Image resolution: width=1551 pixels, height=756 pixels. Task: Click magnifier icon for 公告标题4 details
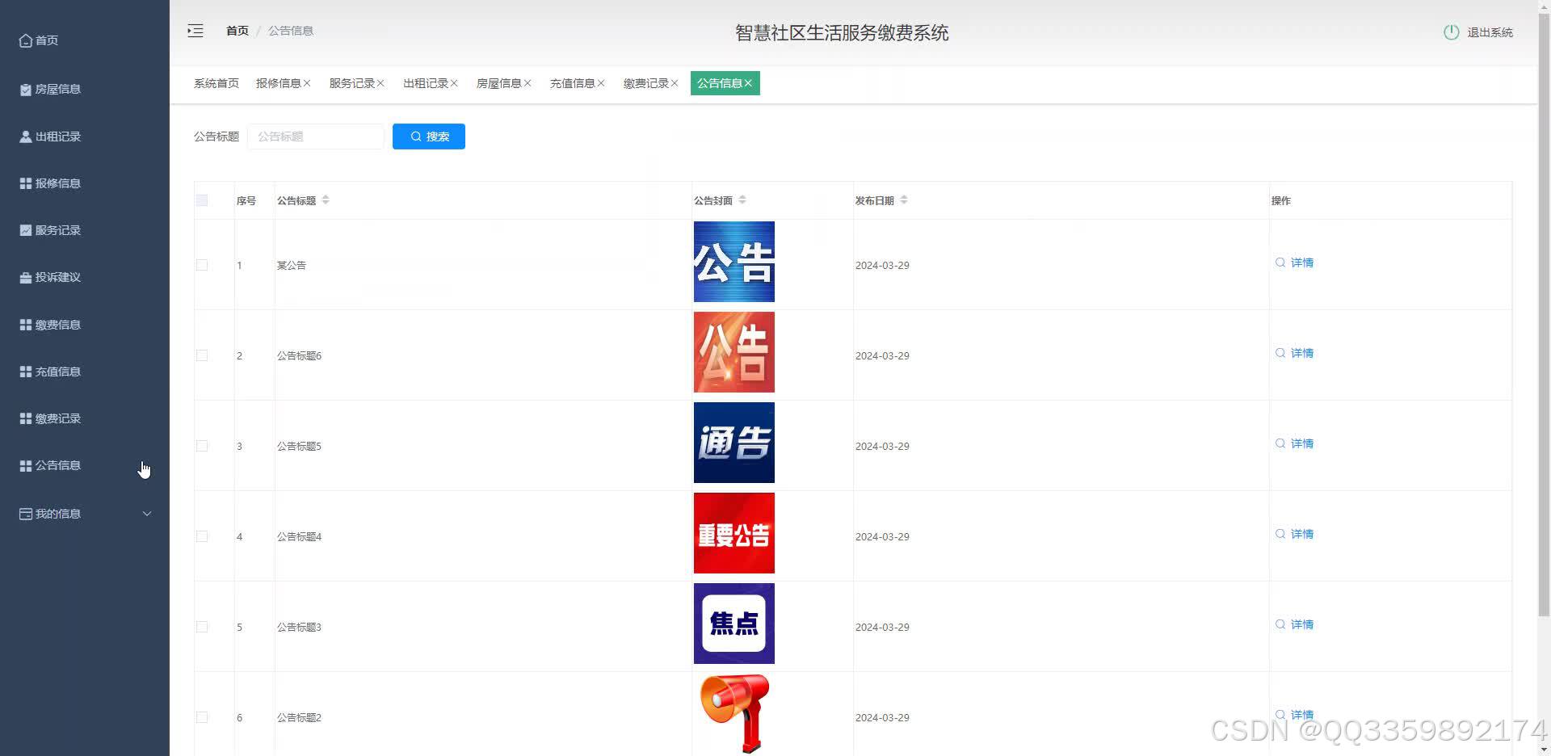click(x=1280, y=534)
